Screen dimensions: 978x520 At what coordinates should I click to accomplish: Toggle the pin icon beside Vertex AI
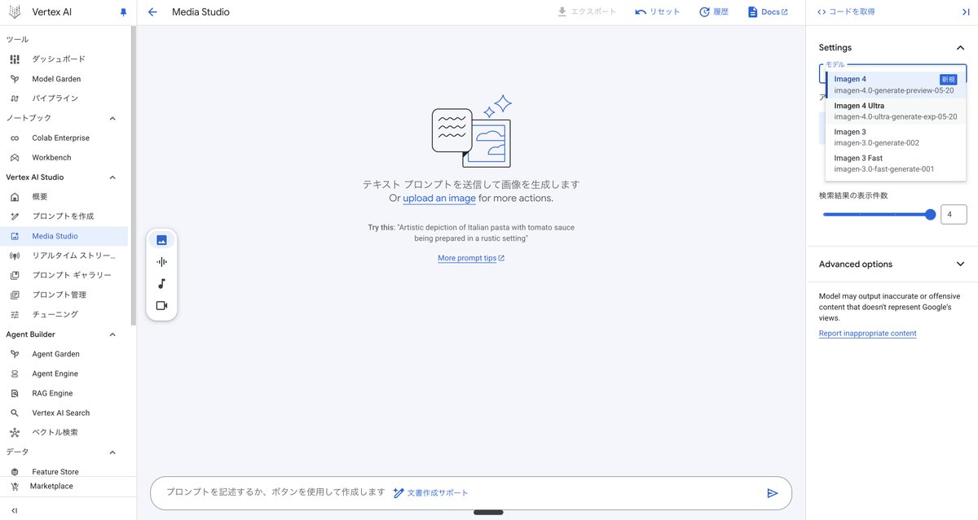click(x=123, y=12)
